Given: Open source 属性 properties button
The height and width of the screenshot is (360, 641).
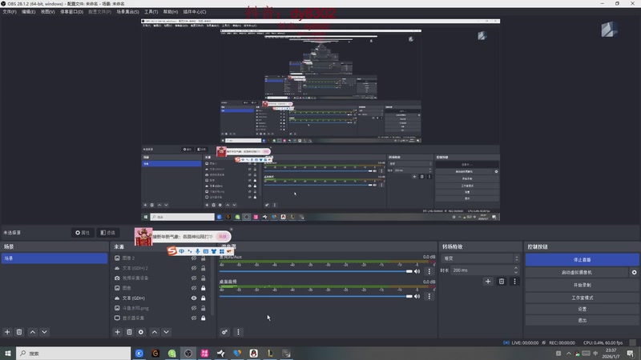Looking at the screenshot, I should tap(83, 233).
